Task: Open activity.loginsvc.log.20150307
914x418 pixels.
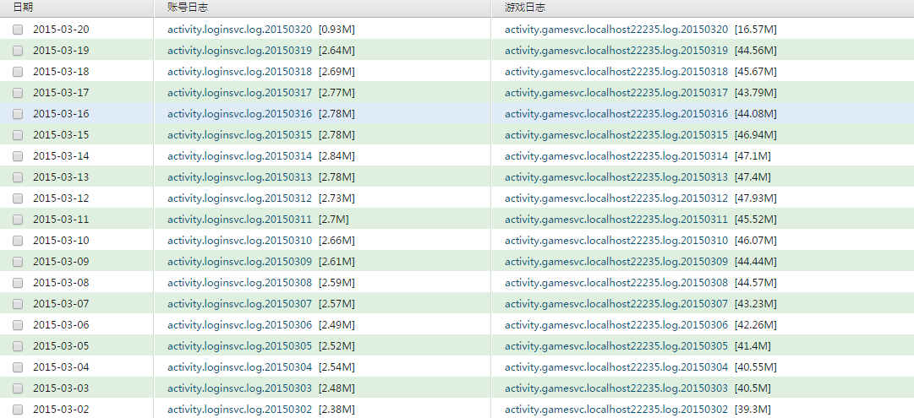Action: tap(239, 303)
